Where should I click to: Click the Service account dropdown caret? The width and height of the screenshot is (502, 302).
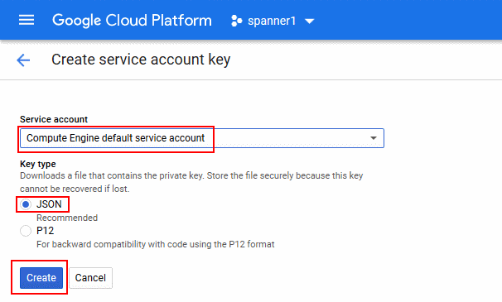coord(374,138)
